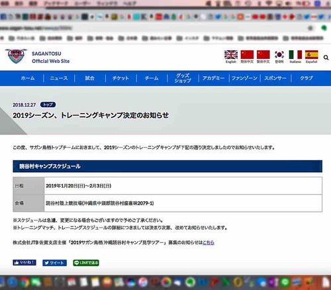Click the article date 2018.12.27
331x290 pixels.
[x=24, y=105]
